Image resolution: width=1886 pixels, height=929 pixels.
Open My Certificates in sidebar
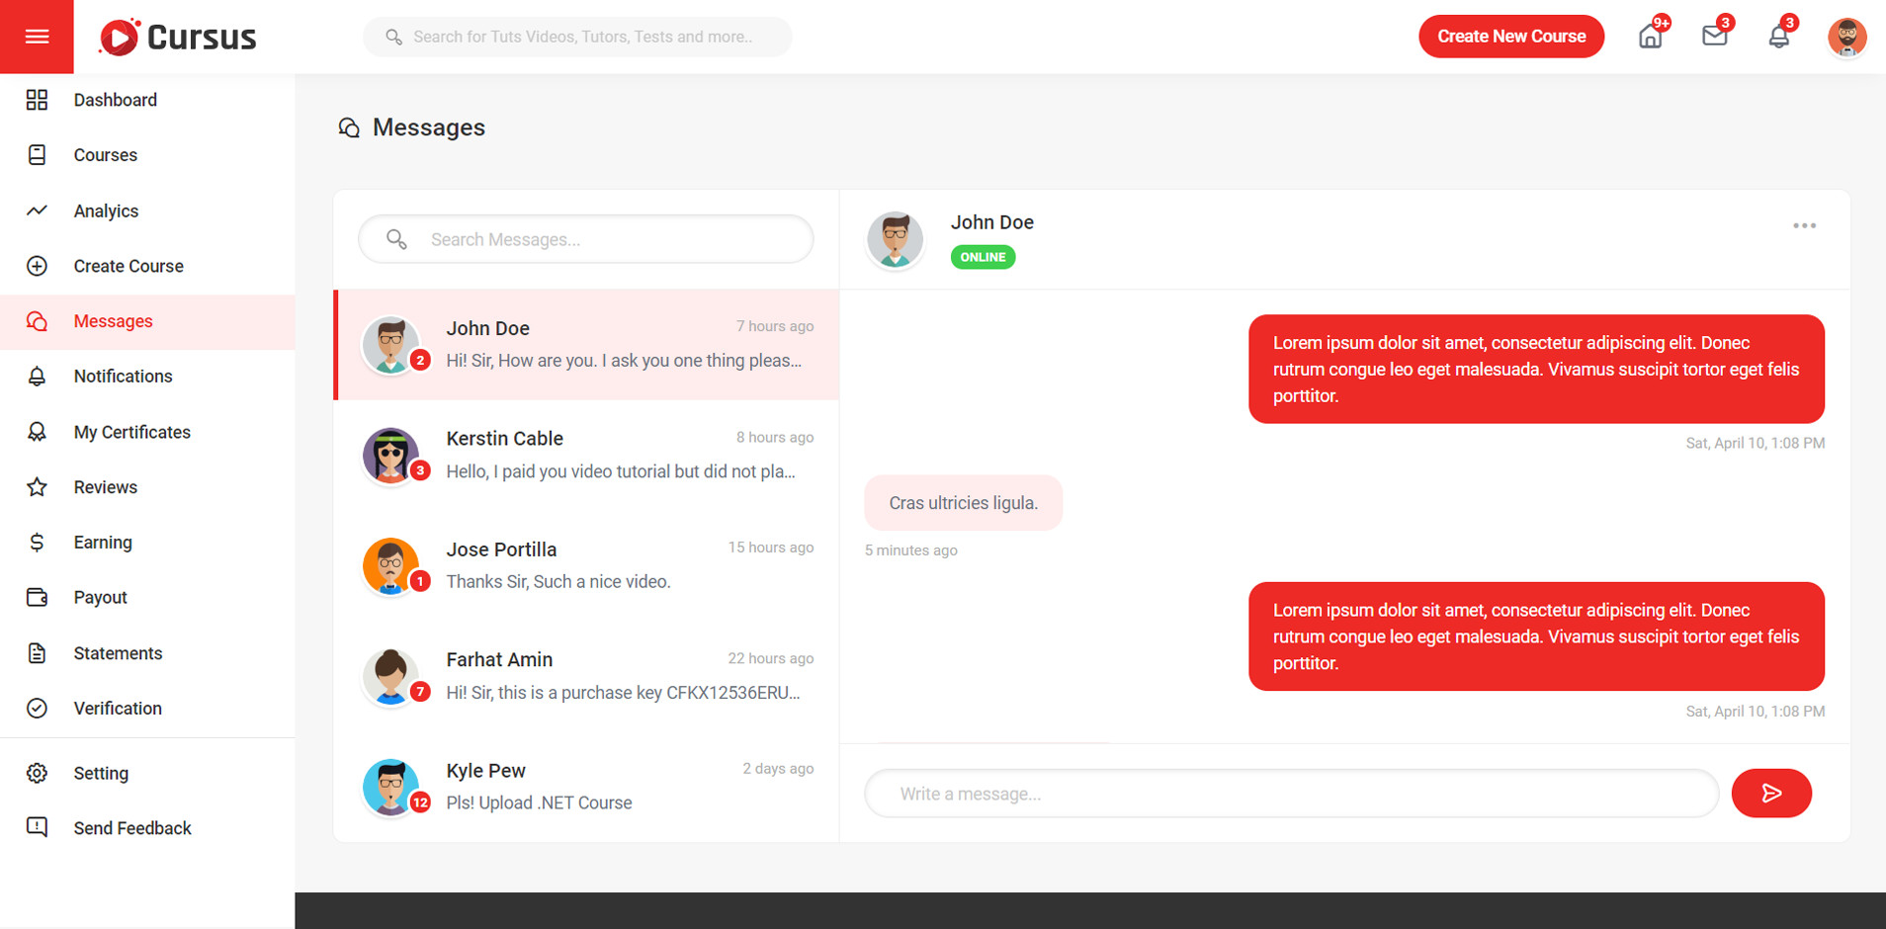131,432
